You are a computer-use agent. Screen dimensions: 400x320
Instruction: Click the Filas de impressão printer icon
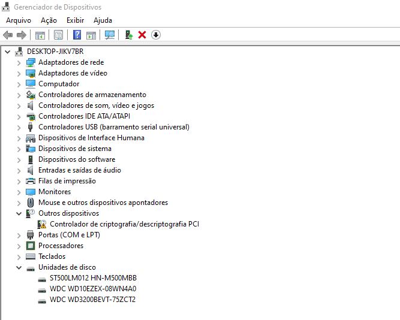31,181
